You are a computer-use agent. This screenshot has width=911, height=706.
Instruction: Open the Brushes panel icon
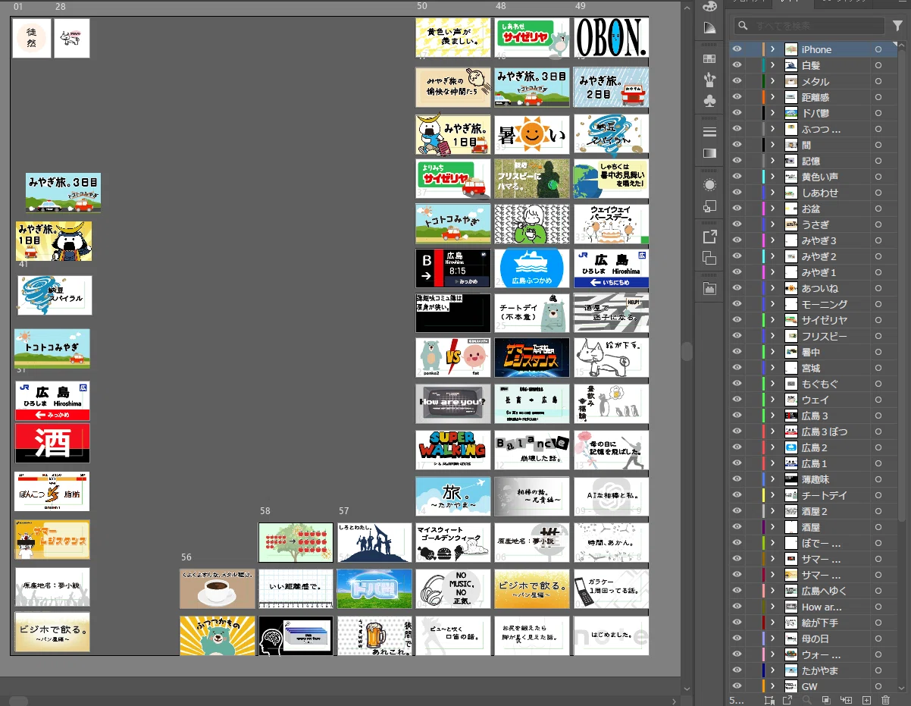pos(709,79)
